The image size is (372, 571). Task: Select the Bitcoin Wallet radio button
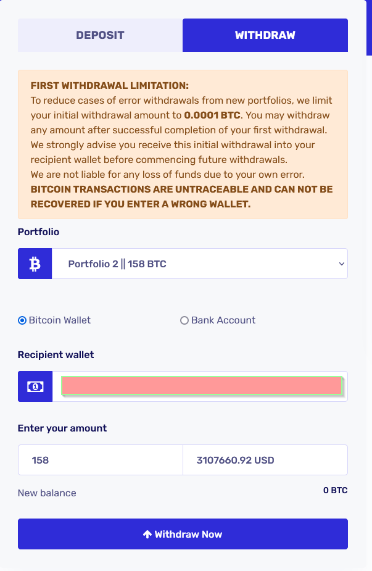[22, 320]
